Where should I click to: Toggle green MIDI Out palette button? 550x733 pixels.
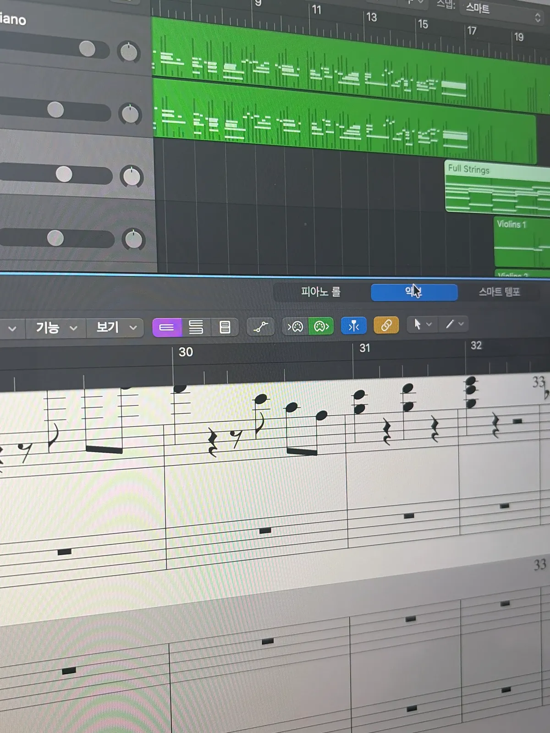(x=321, y=326)
